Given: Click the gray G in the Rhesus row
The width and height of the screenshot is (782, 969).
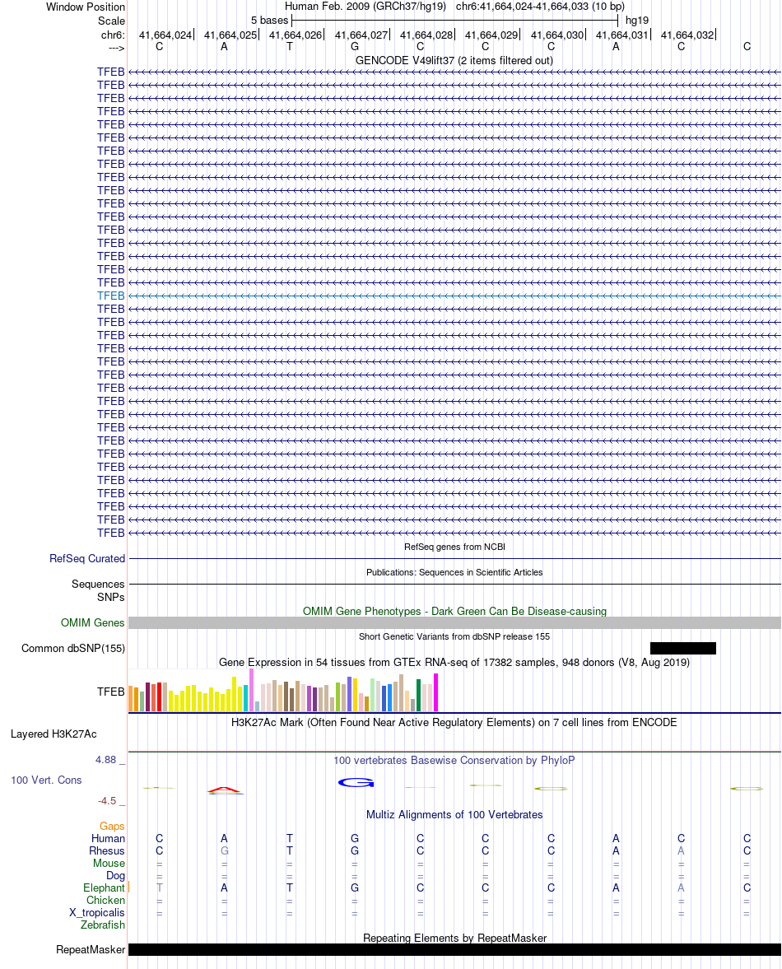Looking at the screenshot, I should [224, 850].
